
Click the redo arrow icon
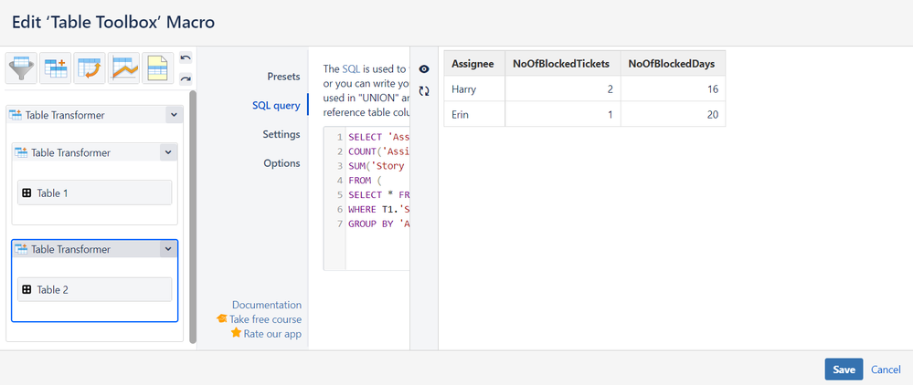[186, 78]
